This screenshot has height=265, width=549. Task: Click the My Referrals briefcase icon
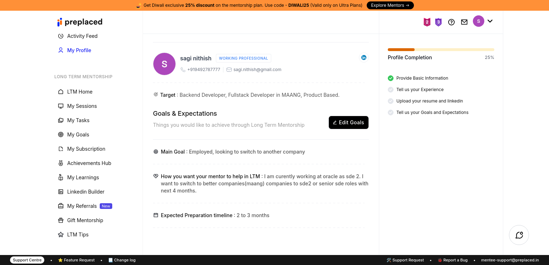pos(61,206)
